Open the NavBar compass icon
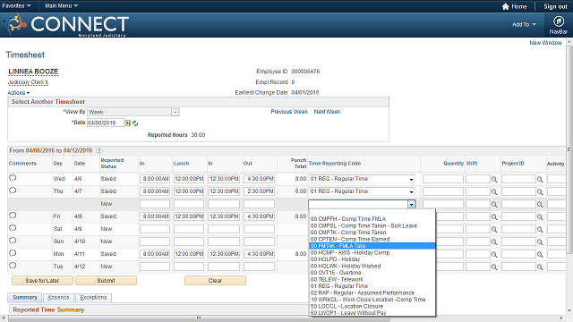Viewport: 573px width, 322px height. click(558, 21)
